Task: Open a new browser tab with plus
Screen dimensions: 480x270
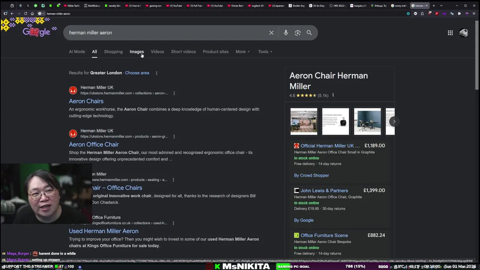Action: pos(433,6)
